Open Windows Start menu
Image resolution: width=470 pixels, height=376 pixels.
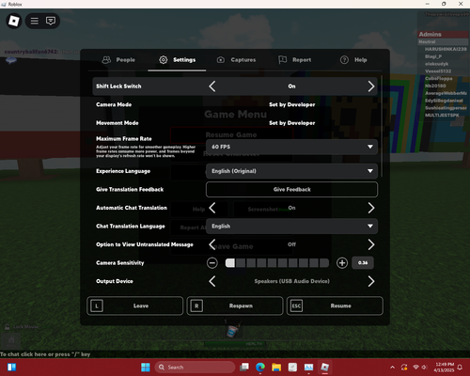(146, 368)
